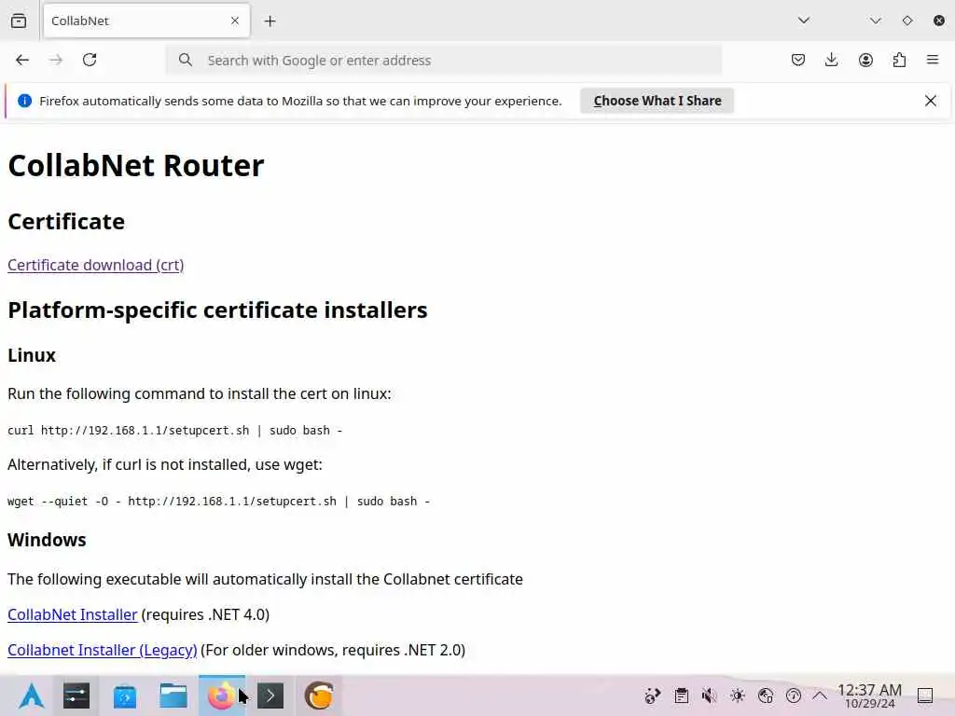Click Choose What I Share button

click(x=657, y=101)
